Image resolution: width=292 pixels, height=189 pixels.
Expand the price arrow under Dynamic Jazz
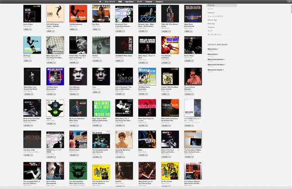(146, 31)
